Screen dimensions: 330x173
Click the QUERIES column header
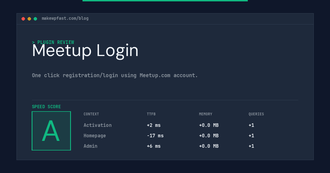[x=256, y=114]
